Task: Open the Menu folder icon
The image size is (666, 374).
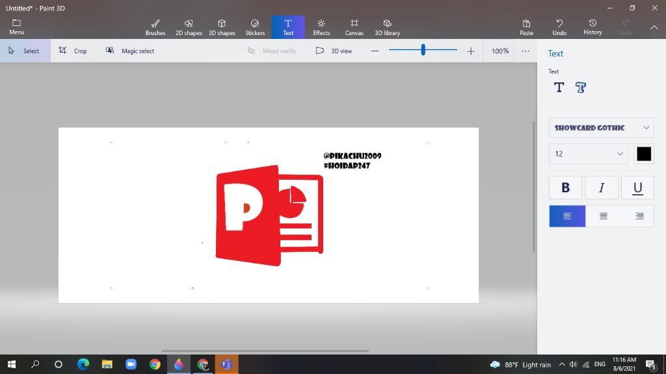Action: [16, 27]
